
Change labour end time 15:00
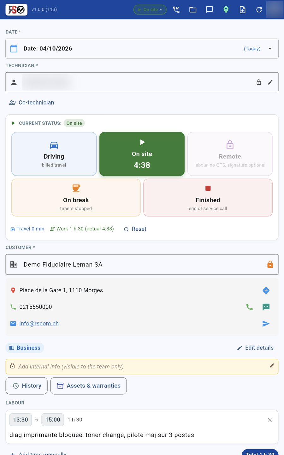coord(53,420)
